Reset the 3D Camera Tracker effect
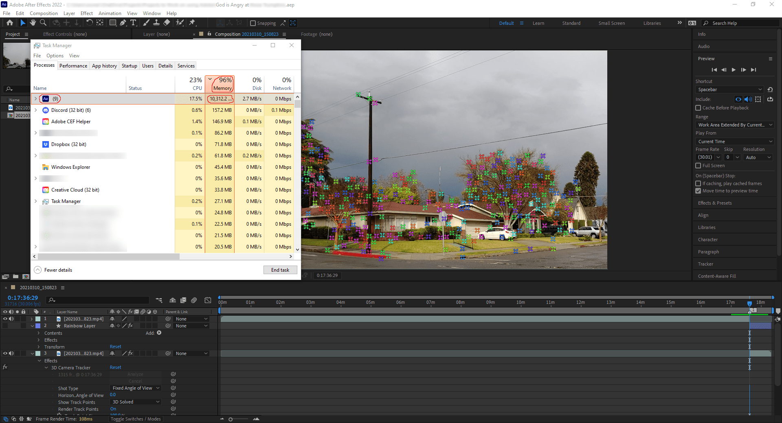 tap(115, 367)
